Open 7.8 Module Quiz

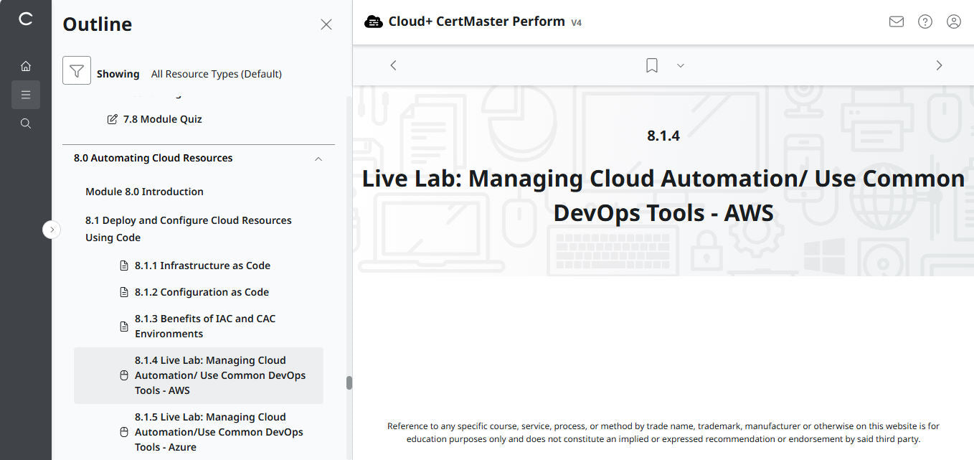162,119
